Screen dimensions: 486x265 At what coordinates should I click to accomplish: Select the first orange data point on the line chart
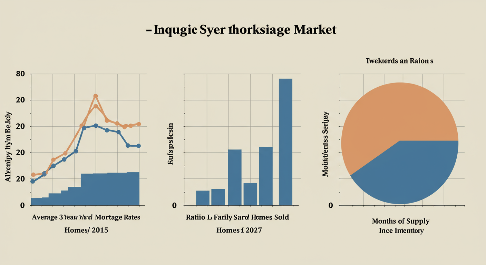[33, 175]
